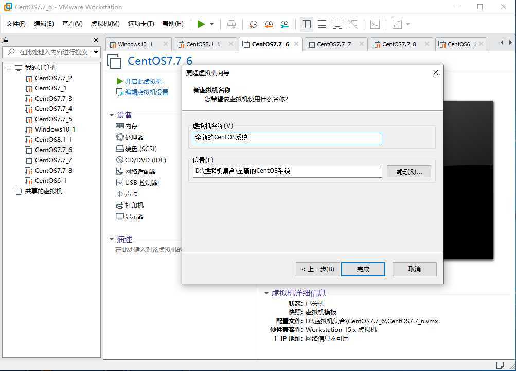The height and width of the screenshot is (371, 516).
Task: Open the stretch display dropdown arrow
Action: pos(408,24)
